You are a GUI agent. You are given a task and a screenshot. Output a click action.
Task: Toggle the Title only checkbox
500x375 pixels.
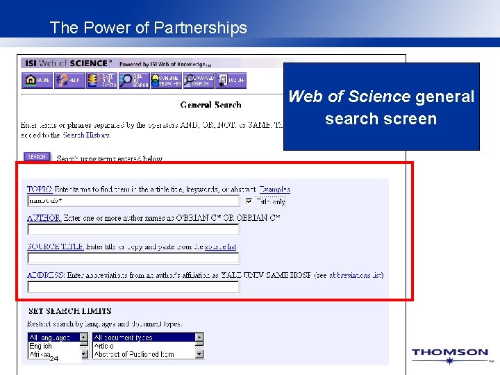[x=249, y=201]
